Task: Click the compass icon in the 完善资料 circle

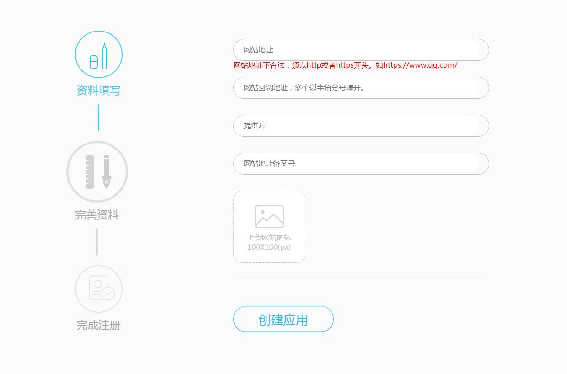Action: pos(106,171)
